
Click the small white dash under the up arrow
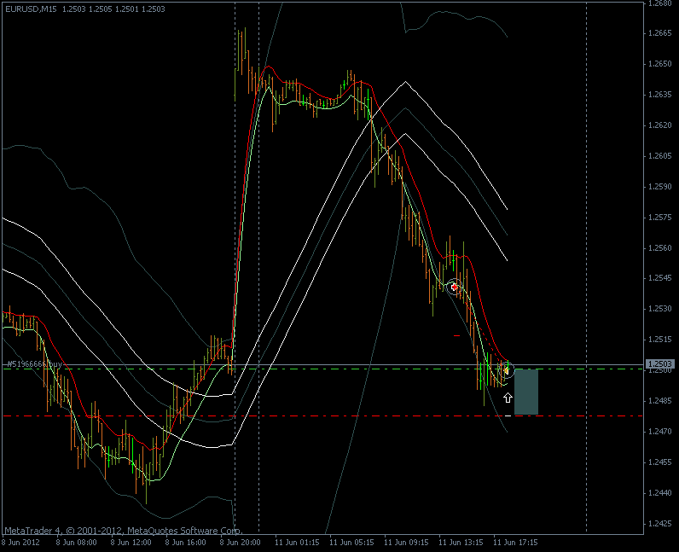click(508, 415)
